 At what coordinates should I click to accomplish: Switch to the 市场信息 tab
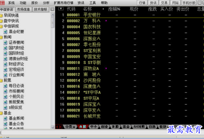(23, 9)
